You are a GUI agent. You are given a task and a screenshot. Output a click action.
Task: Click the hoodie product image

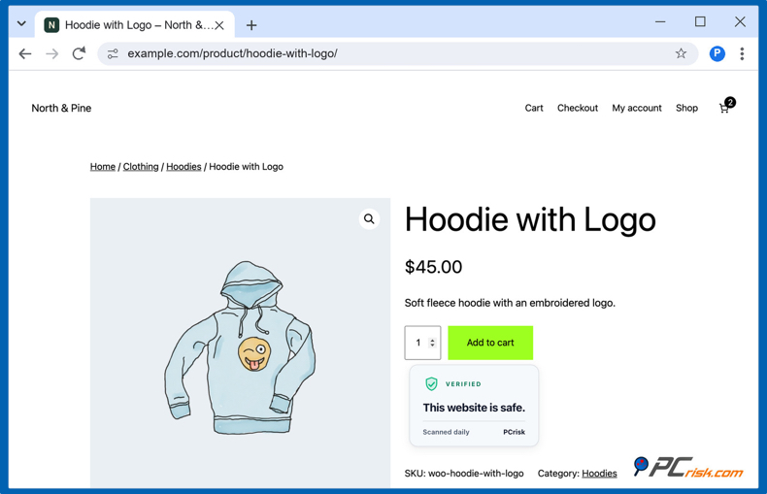click(240, 343)
